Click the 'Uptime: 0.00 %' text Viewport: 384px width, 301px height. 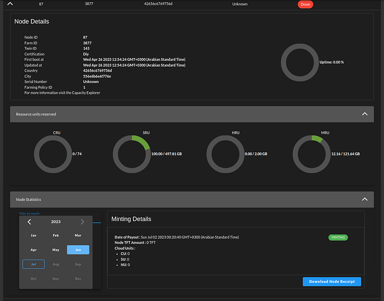tap(331, 62)
